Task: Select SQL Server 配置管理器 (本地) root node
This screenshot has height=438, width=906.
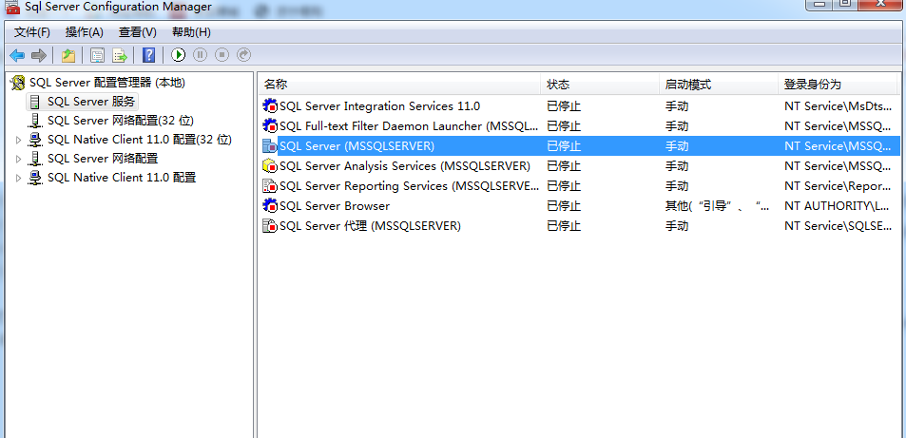Action: point(106,83)
